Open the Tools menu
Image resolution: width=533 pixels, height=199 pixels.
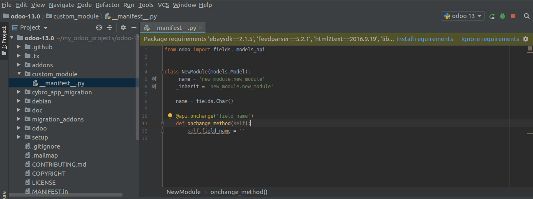pos(146,5)
